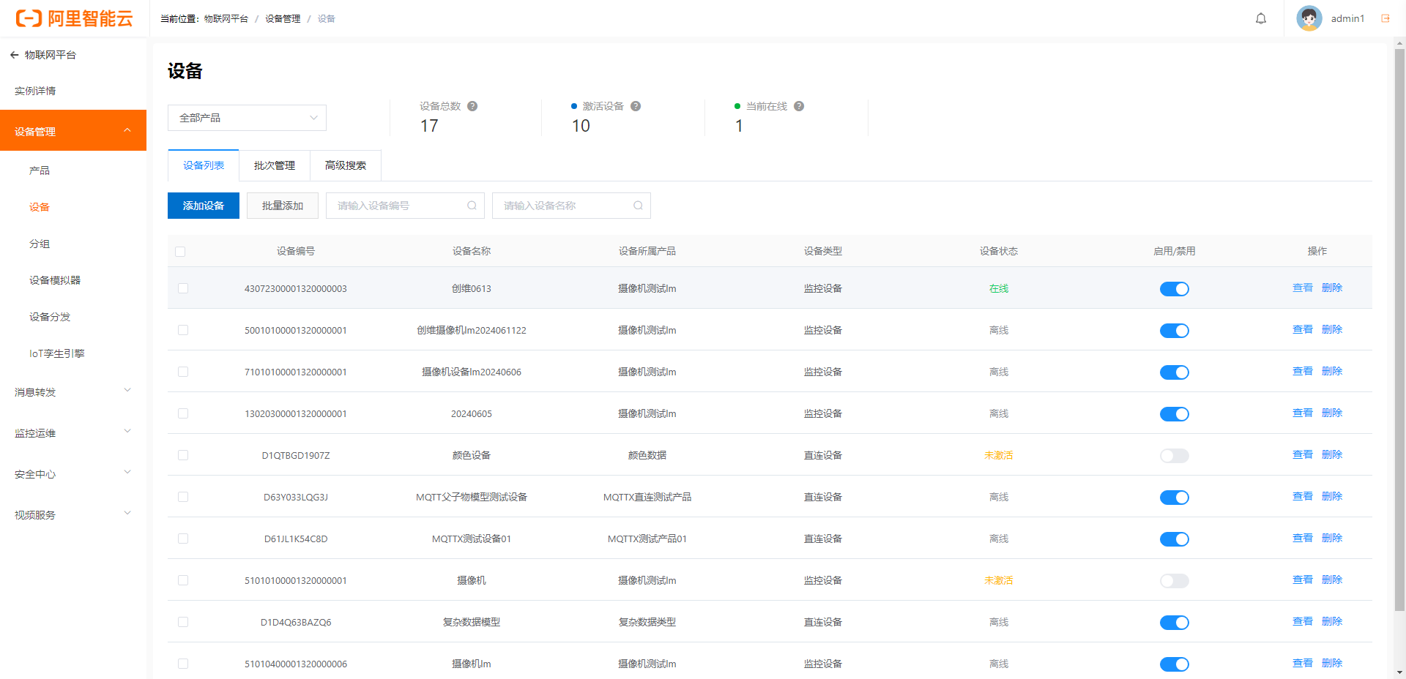The width and height of the screenshot is (1406, 679).
Task: Enable the toggle for 颜色设备
Action: pos(1174,456)
